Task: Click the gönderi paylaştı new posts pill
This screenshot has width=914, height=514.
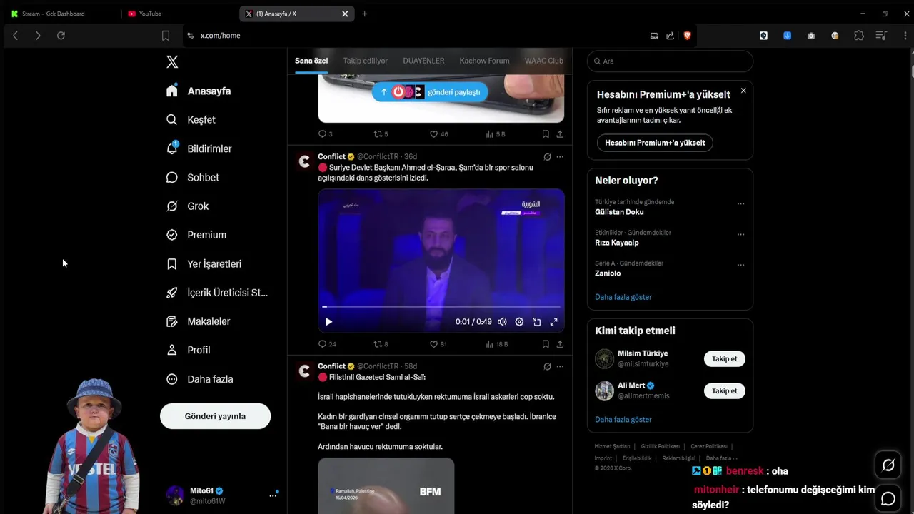Action: pos(430,92)
